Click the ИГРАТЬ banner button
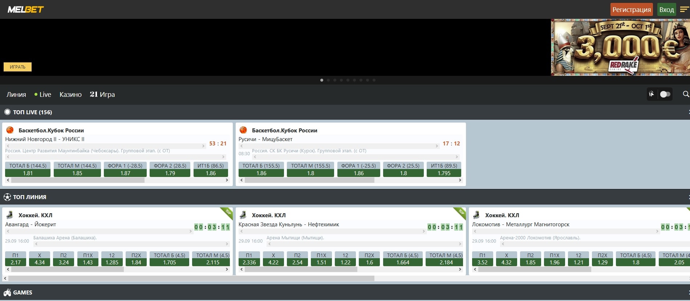The height and width of the screenshot is (301, 690). tap(17, 67)
